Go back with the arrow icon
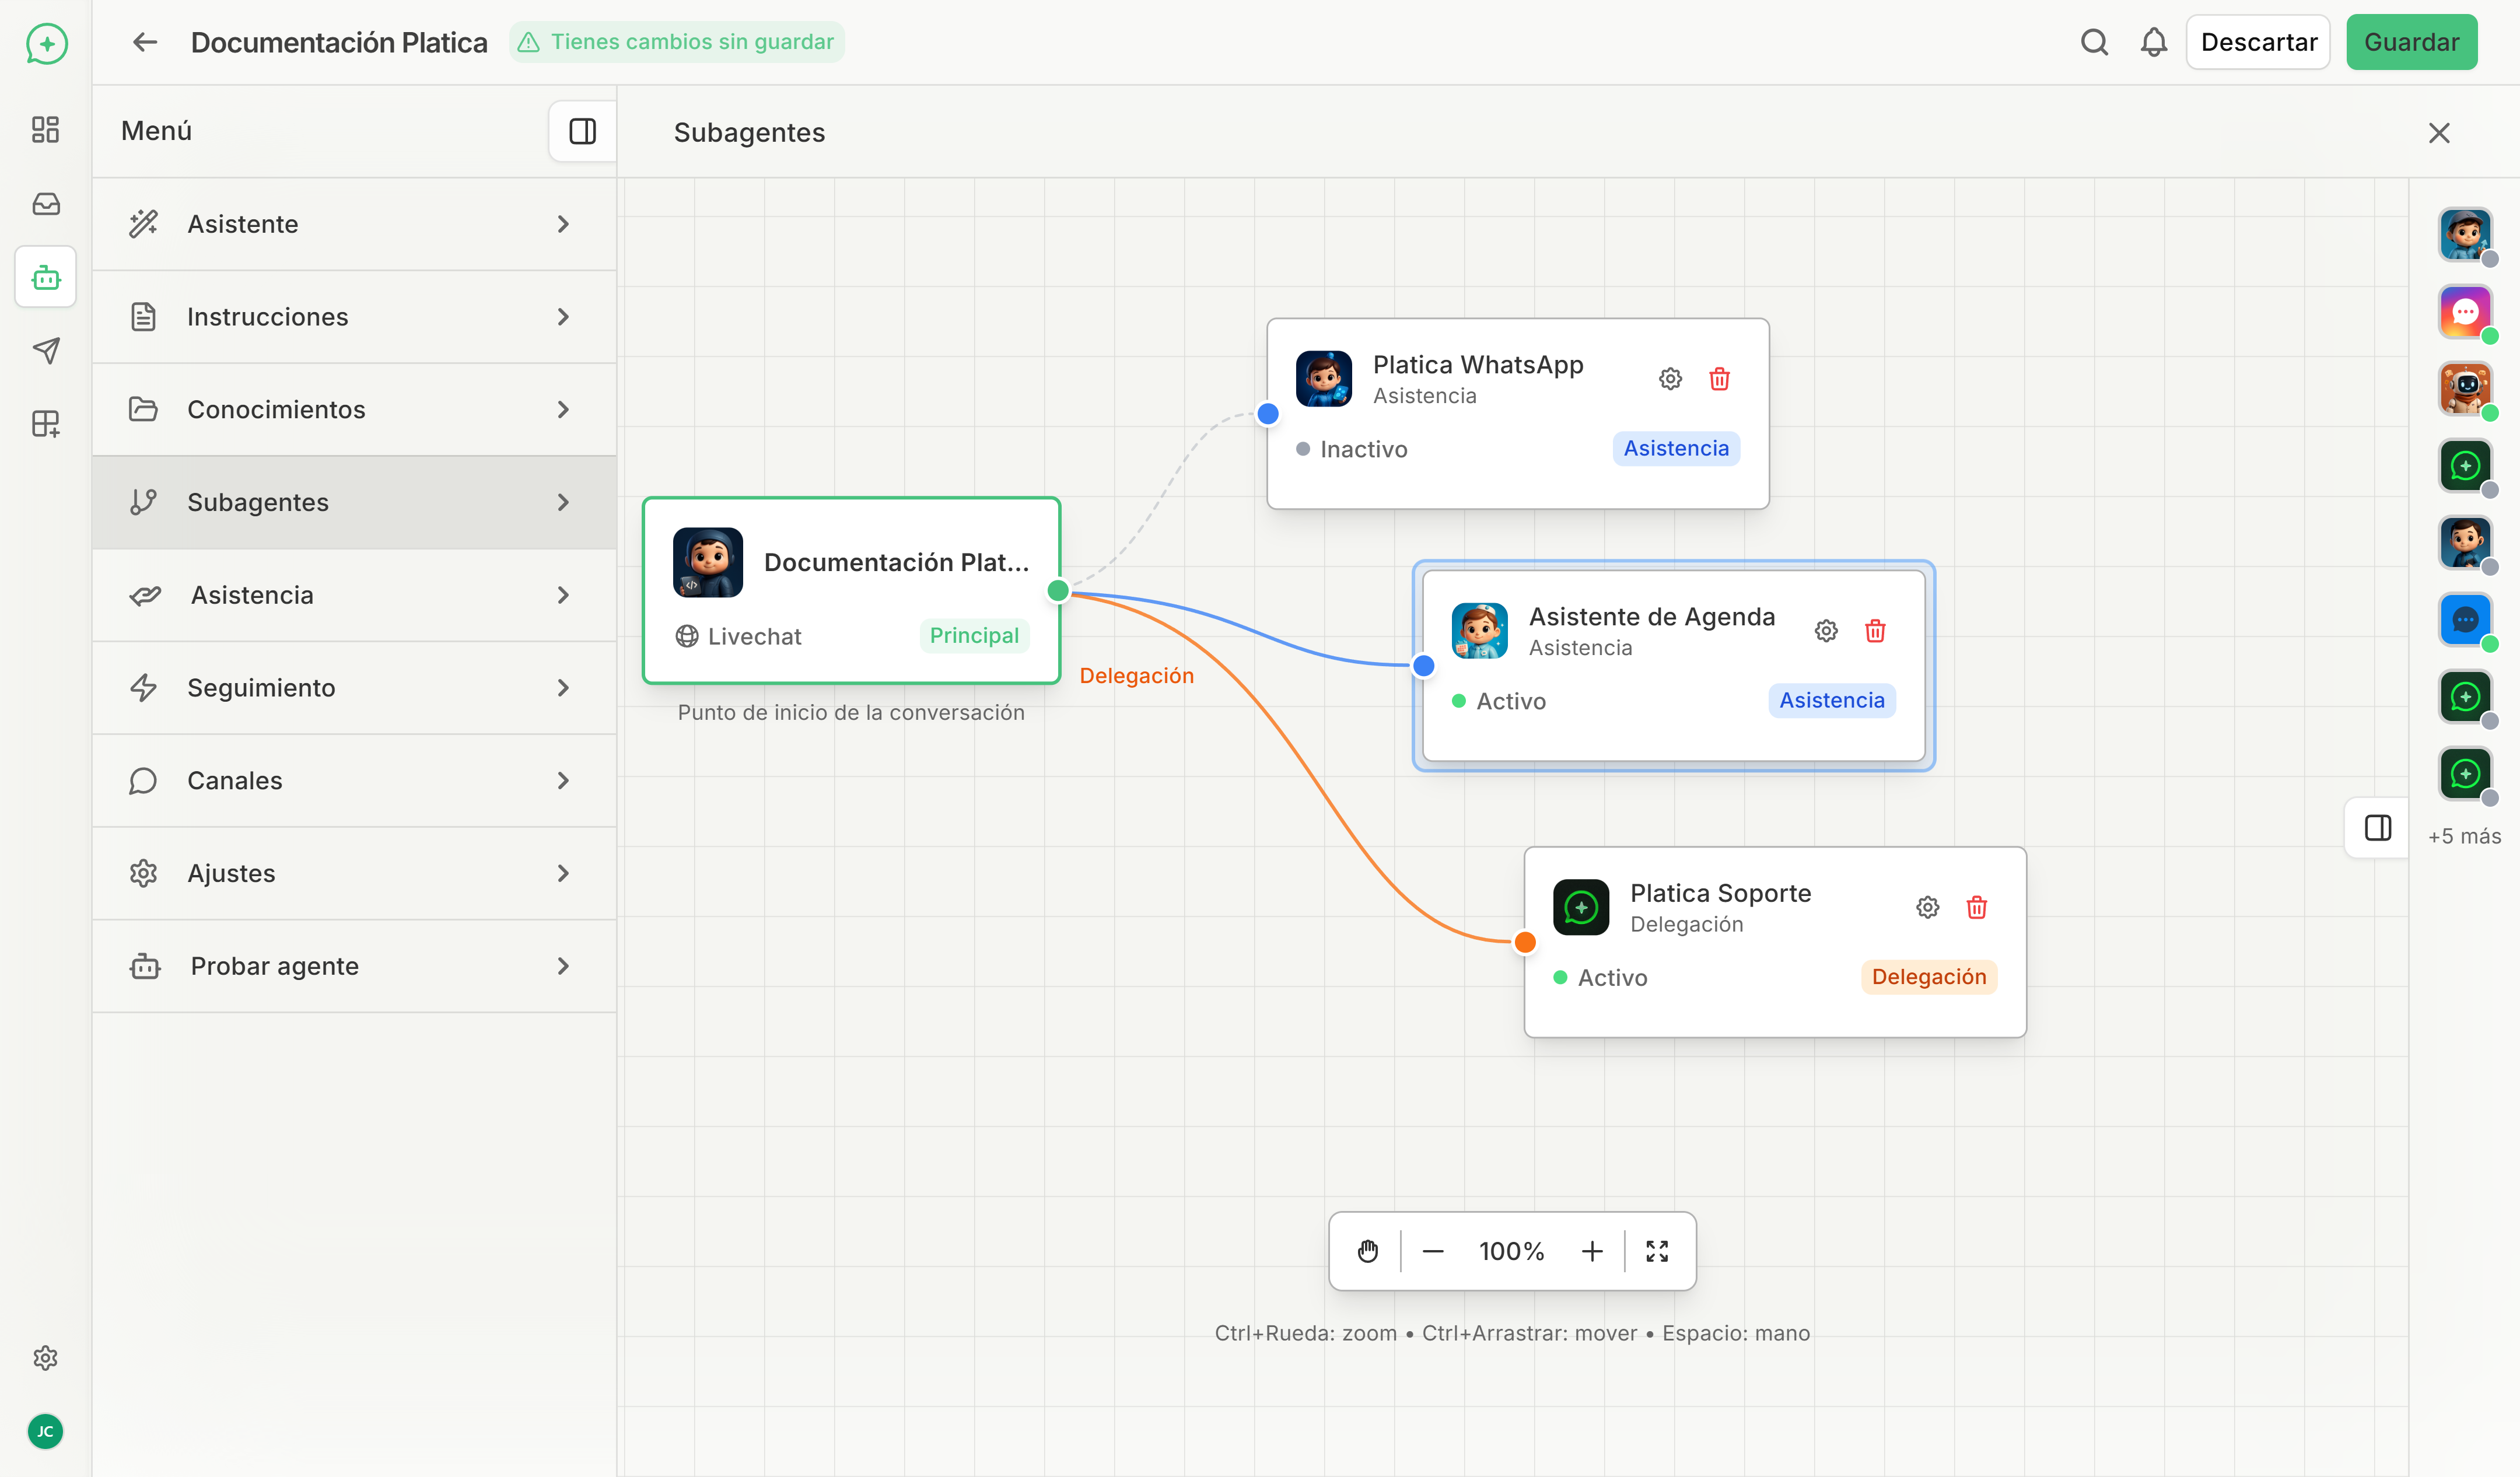This screenshot has width=2520, height=1477. point(145,42)
